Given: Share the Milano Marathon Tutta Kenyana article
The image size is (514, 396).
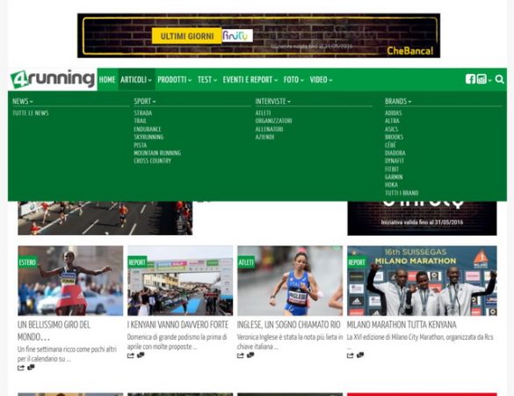Looking at the screenshot, I should 350,356.
